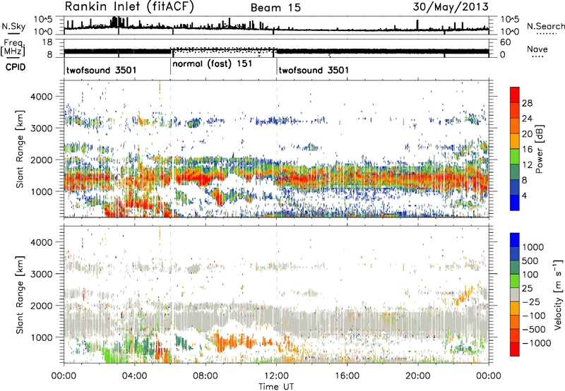565x391 pixels.
Task: Select the "04:00" time tick label
Action: click(x=134, y=376)
